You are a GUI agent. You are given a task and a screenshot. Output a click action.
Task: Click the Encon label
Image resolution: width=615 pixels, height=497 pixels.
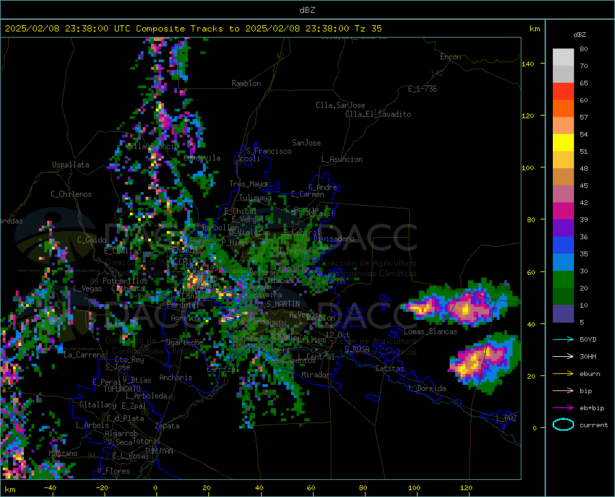coord(450,57)
